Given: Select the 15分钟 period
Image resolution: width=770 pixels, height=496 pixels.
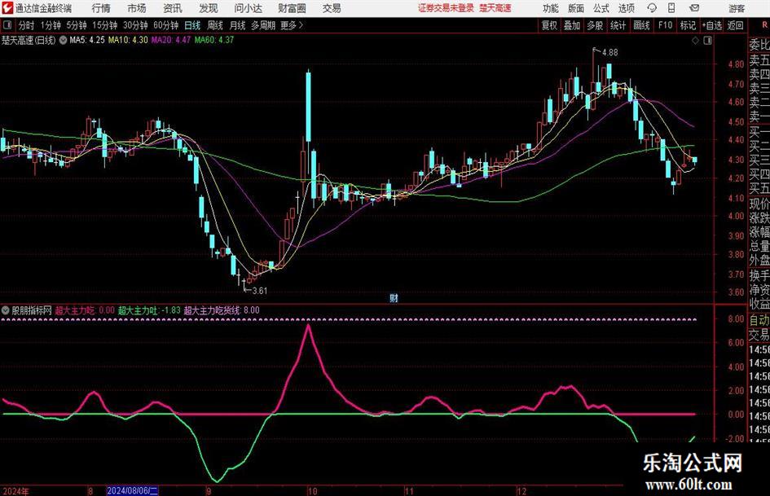Looking at the screenshot, I should tap(105, 25).
